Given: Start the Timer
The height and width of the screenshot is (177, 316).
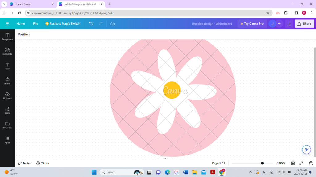Looking at the screenshot, I should tap(43, 163).
